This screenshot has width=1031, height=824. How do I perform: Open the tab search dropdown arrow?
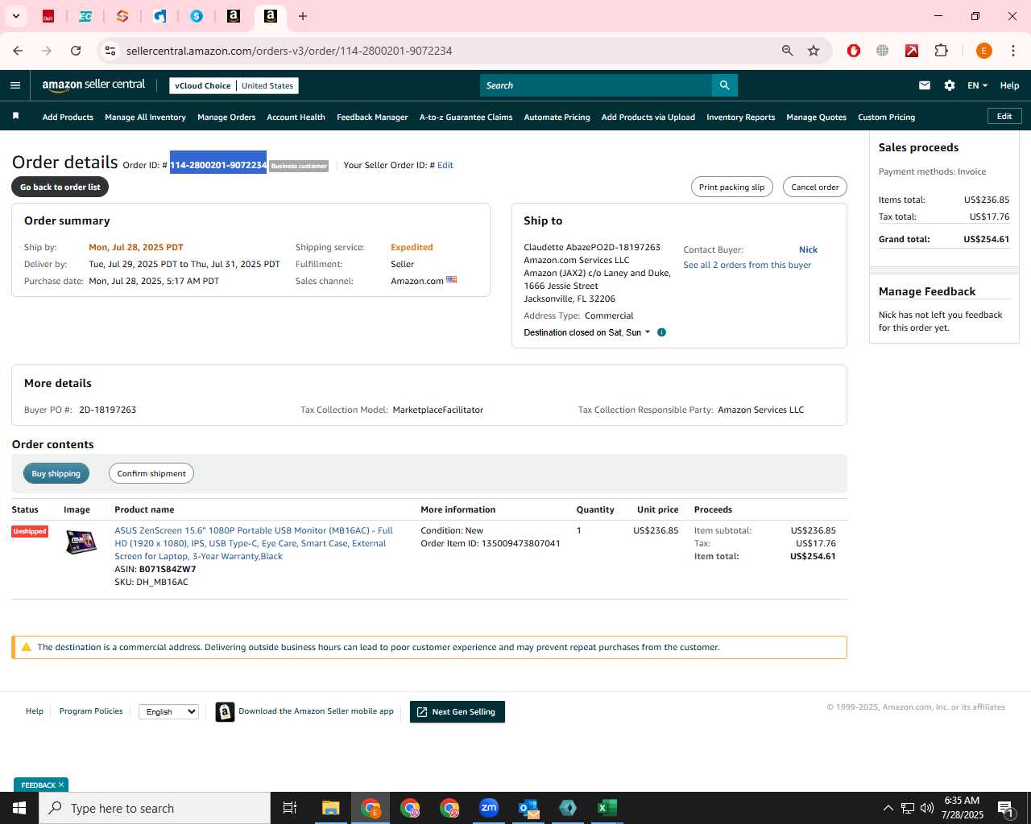pos(16,16)
